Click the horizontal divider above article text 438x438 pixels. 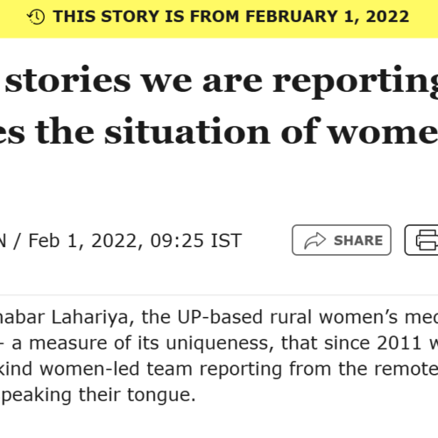coord(219,295)
